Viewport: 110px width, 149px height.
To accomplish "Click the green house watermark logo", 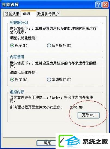I will point(69,141).
